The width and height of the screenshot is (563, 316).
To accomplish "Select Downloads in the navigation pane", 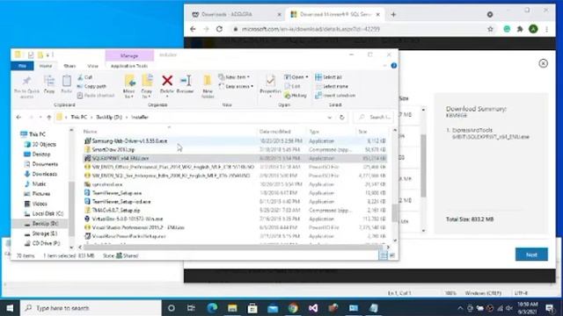I will 44,174.
